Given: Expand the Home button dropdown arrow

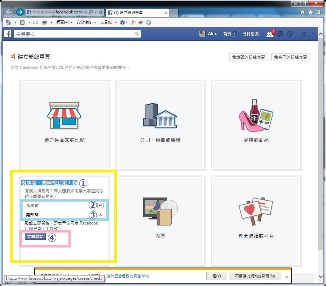Looking at the screenshot, I should [x=15, y=22].
